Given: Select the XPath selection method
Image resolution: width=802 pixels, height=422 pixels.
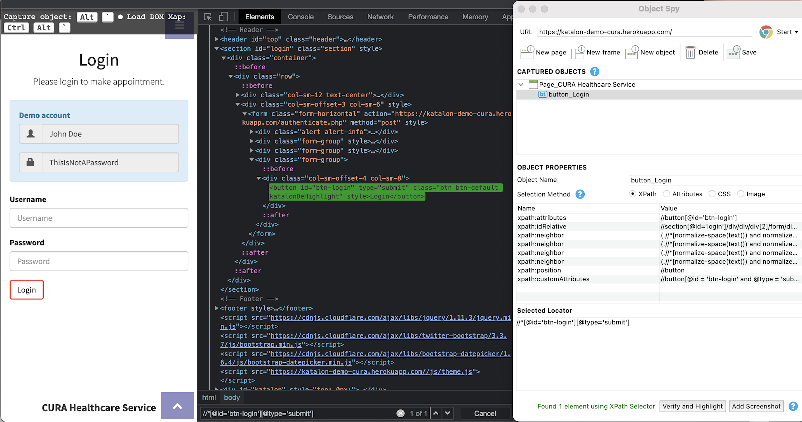Looking at the screenshot, I should (633, 194).
